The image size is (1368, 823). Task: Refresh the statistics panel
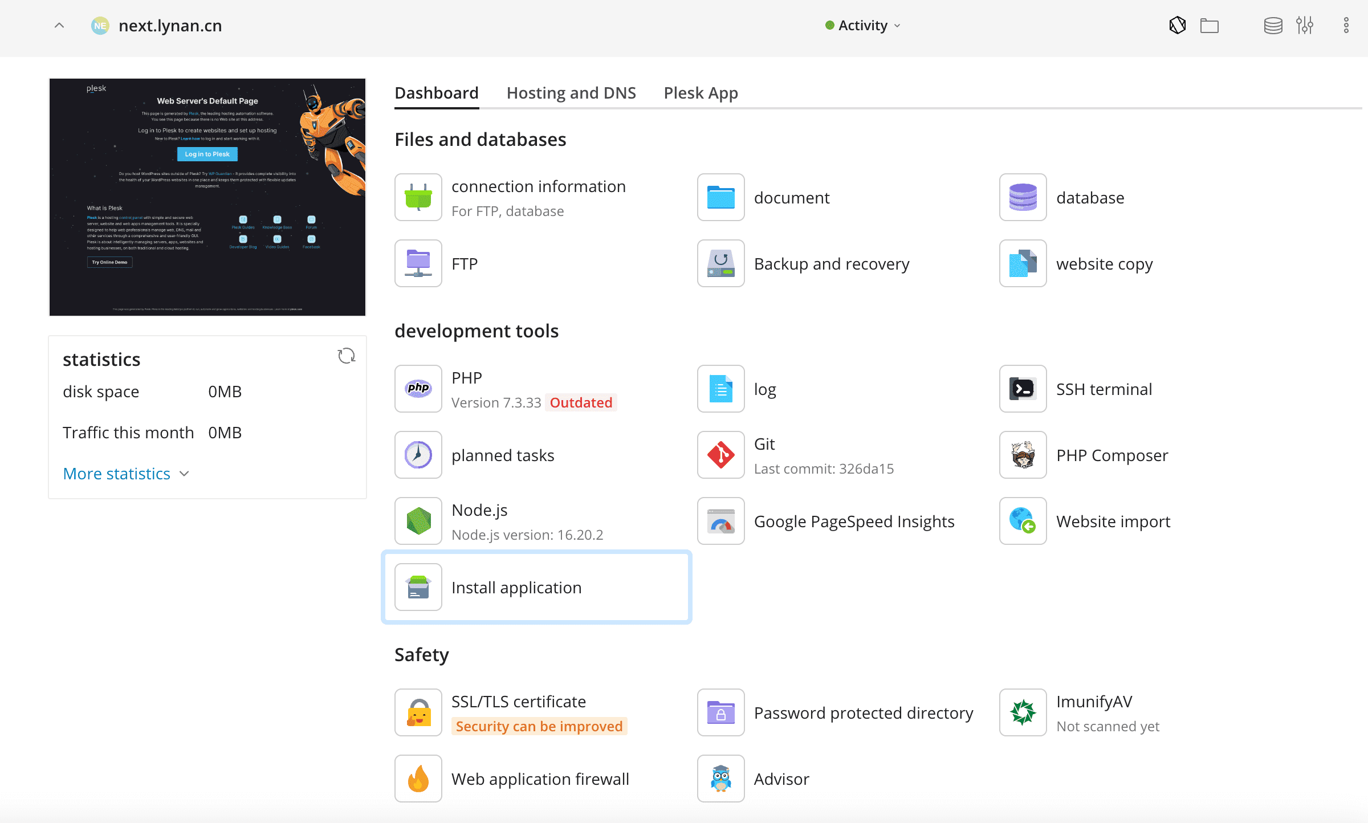pos(346,356)
